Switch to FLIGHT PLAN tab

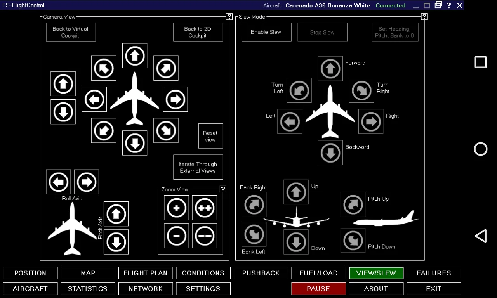pyautogui.click(x=146, y=273)
